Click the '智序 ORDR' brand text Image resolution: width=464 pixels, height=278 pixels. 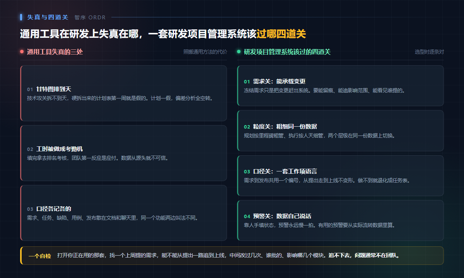(x=90, y=17)
